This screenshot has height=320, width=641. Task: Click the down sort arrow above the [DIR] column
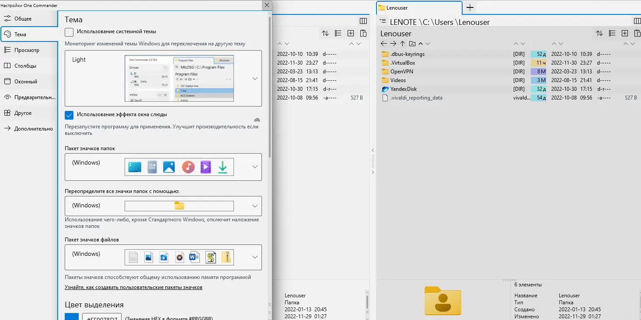[523, 44]
